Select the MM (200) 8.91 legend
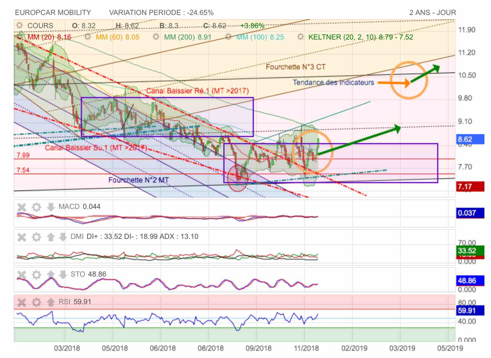Screen dimensions: 491x358 click(x=188, y=37)
